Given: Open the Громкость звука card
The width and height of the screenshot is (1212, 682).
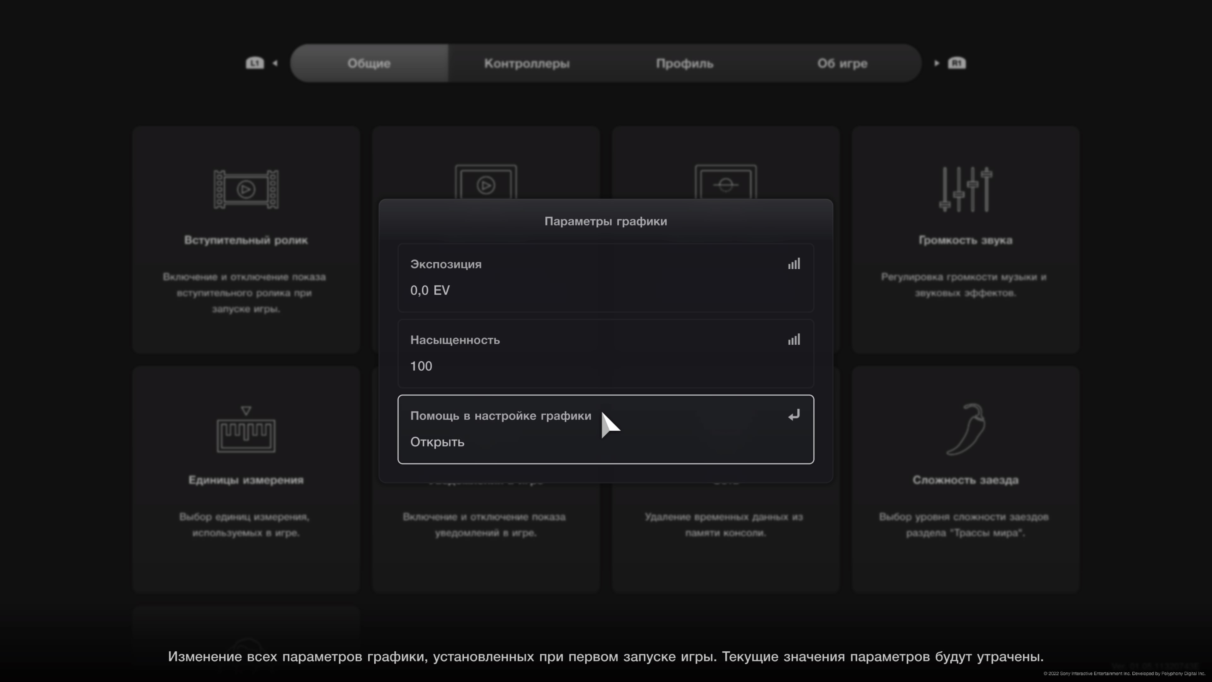Looking at the screenshot, I should click(965, 240).
